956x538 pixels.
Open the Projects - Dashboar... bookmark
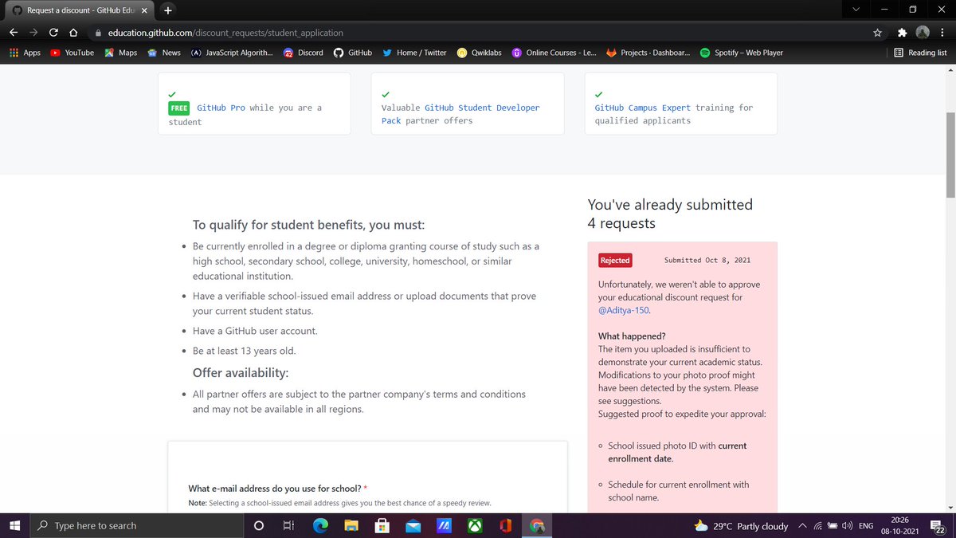[x=648, y=53]
